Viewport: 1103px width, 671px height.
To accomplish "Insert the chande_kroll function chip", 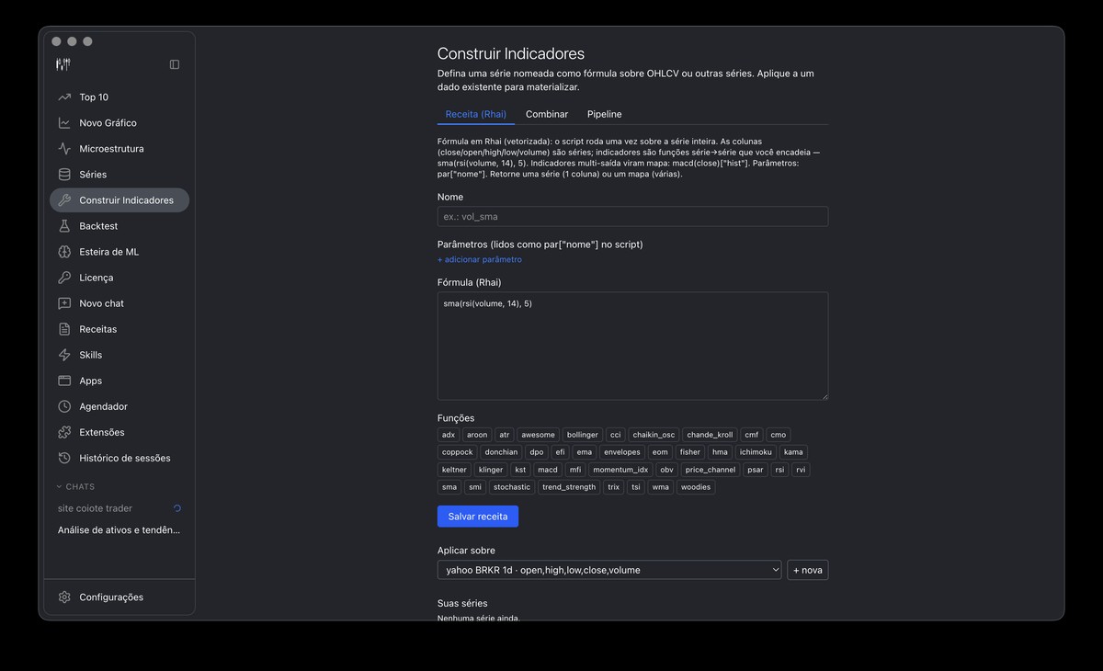I will pyautogui.click(x=710, y=435).
